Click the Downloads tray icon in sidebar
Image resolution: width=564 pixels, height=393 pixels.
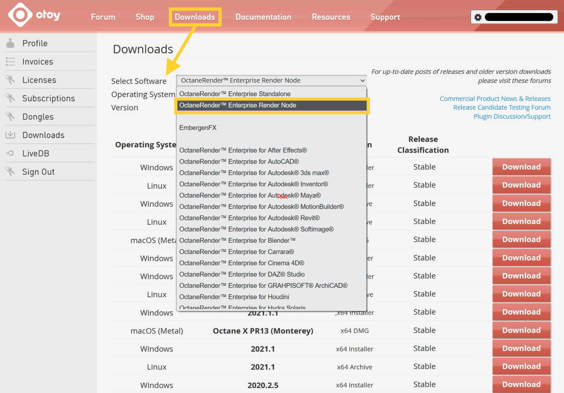coord(10,135)
